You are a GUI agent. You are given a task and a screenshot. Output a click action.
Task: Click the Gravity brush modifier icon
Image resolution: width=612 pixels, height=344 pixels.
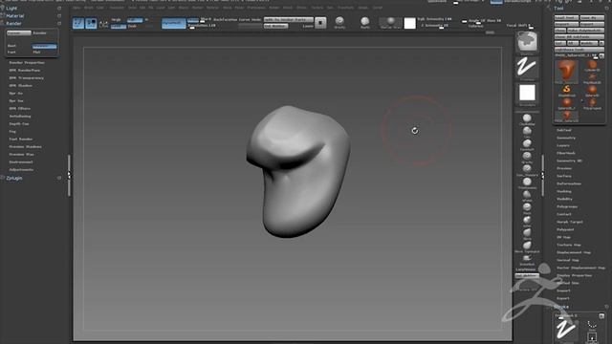tap(339, 22)
